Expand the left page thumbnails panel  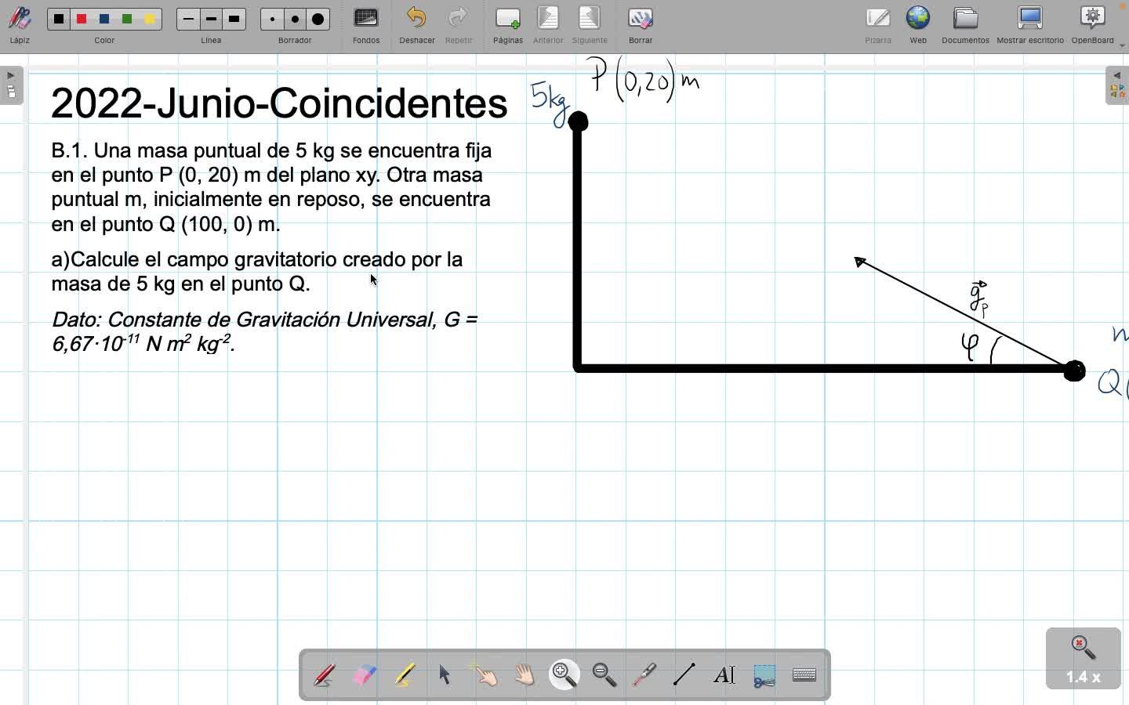(11, 85)
